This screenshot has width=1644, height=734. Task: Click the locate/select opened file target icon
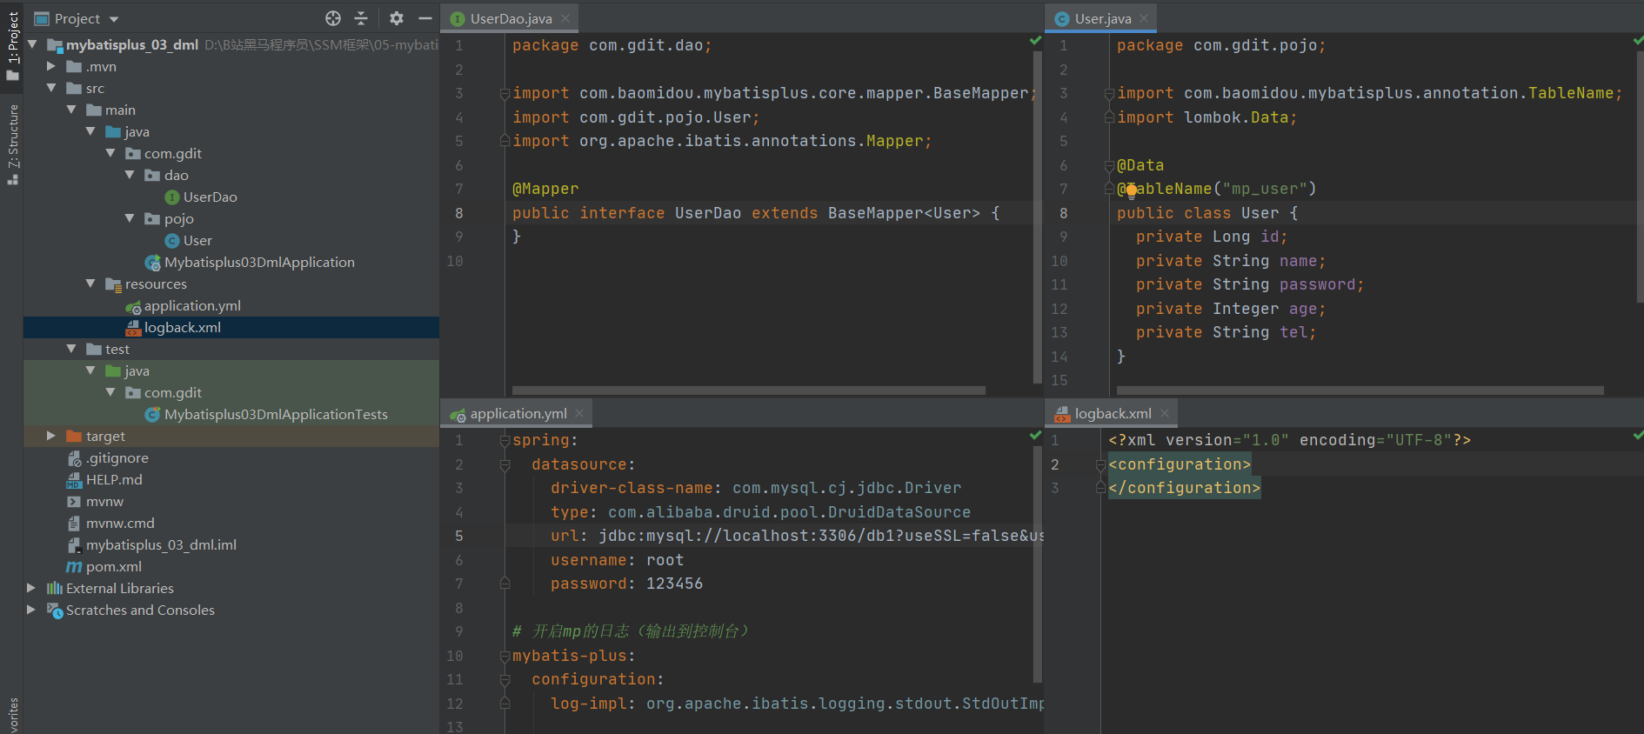click(x=333, y=18)
